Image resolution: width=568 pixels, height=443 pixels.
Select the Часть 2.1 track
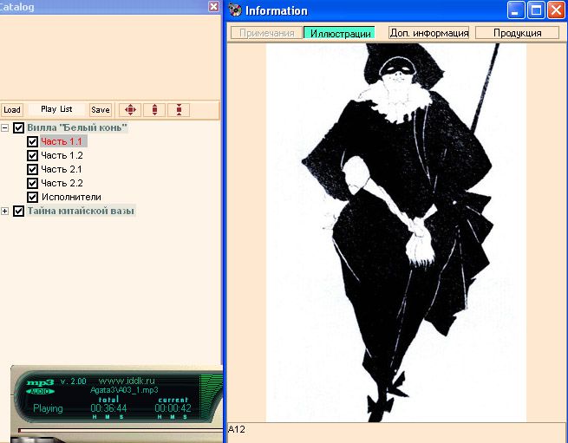point(62,169)
